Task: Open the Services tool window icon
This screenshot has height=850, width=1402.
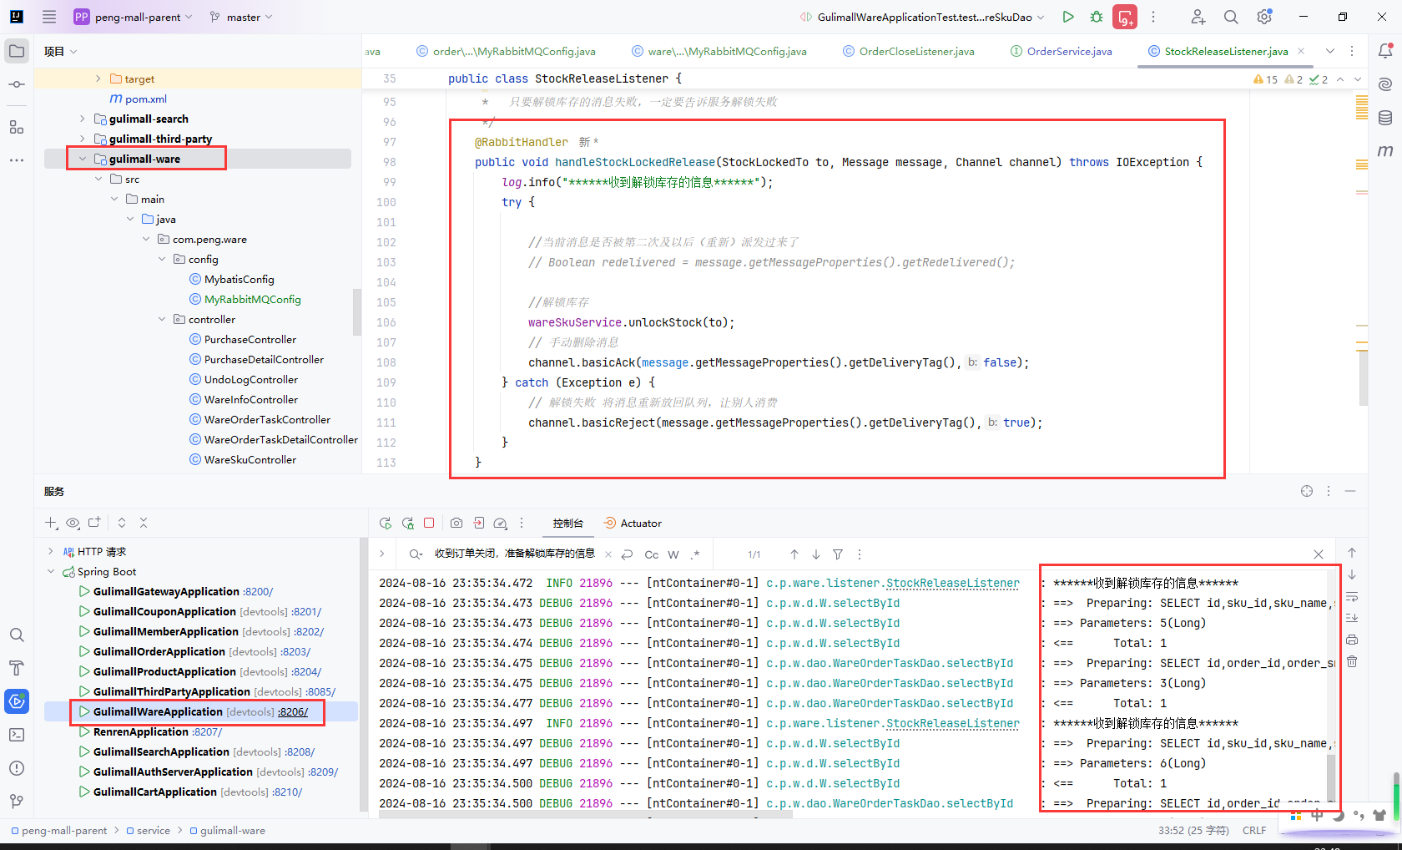Action: click(17, 701)
